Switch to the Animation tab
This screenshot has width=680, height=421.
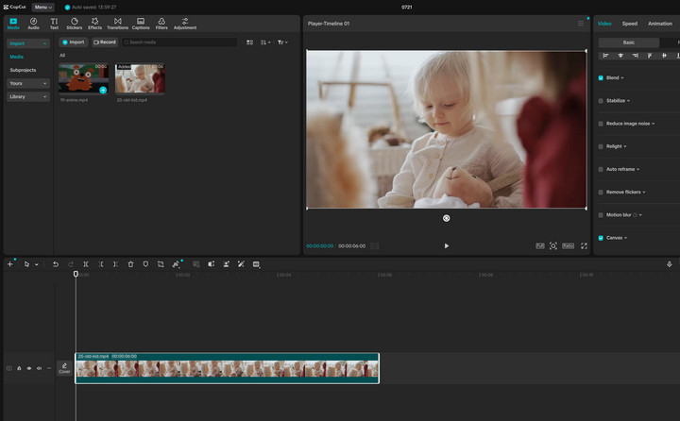659,24
